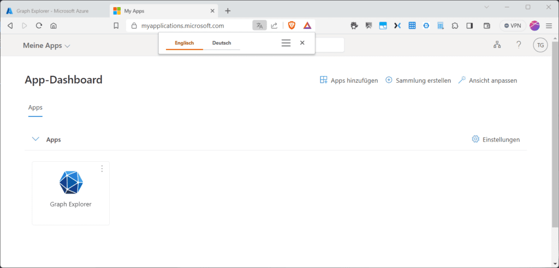Close the My Apps browser tab
This screenshot has width=559, height=268.
pyautogui.click(x=212, y=11)
